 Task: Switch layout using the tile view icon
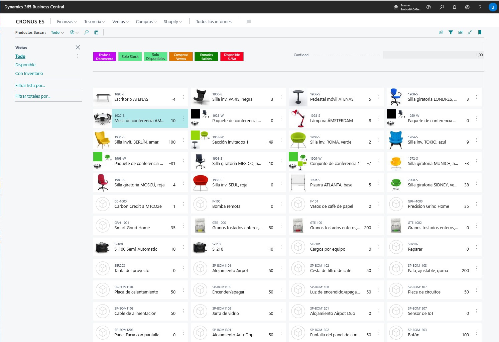point(460,32)
